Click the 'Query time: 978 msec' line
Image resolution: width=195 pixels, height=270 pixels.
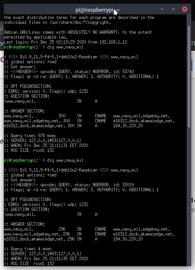click(30, 136)
